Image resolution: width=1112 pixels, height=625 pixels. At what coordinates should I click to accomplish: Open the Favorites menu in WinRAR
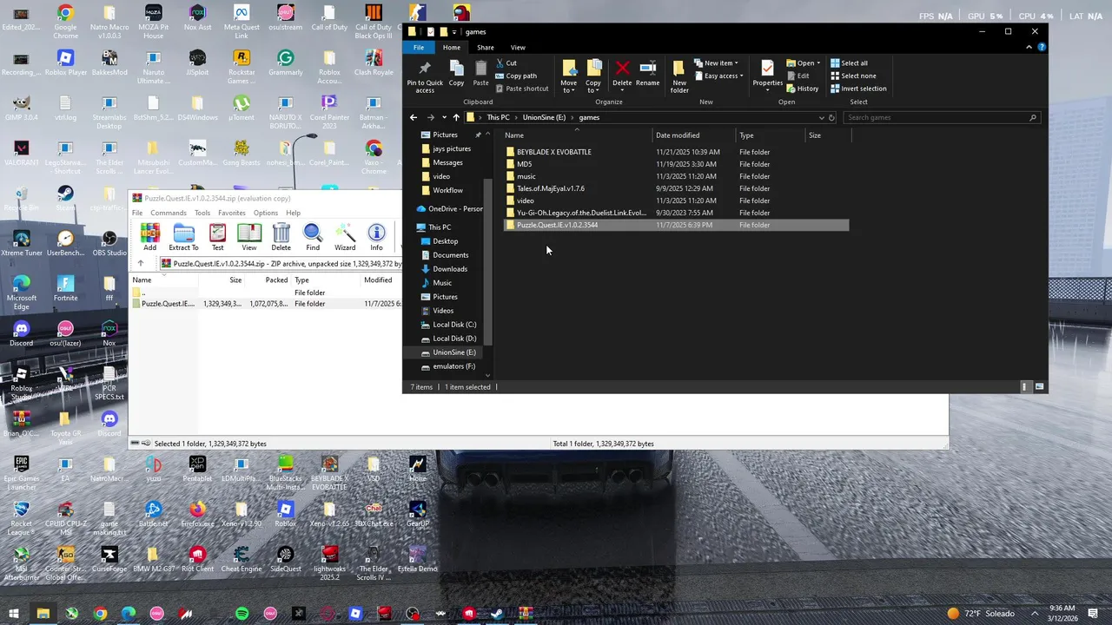(x=231, y=213)
